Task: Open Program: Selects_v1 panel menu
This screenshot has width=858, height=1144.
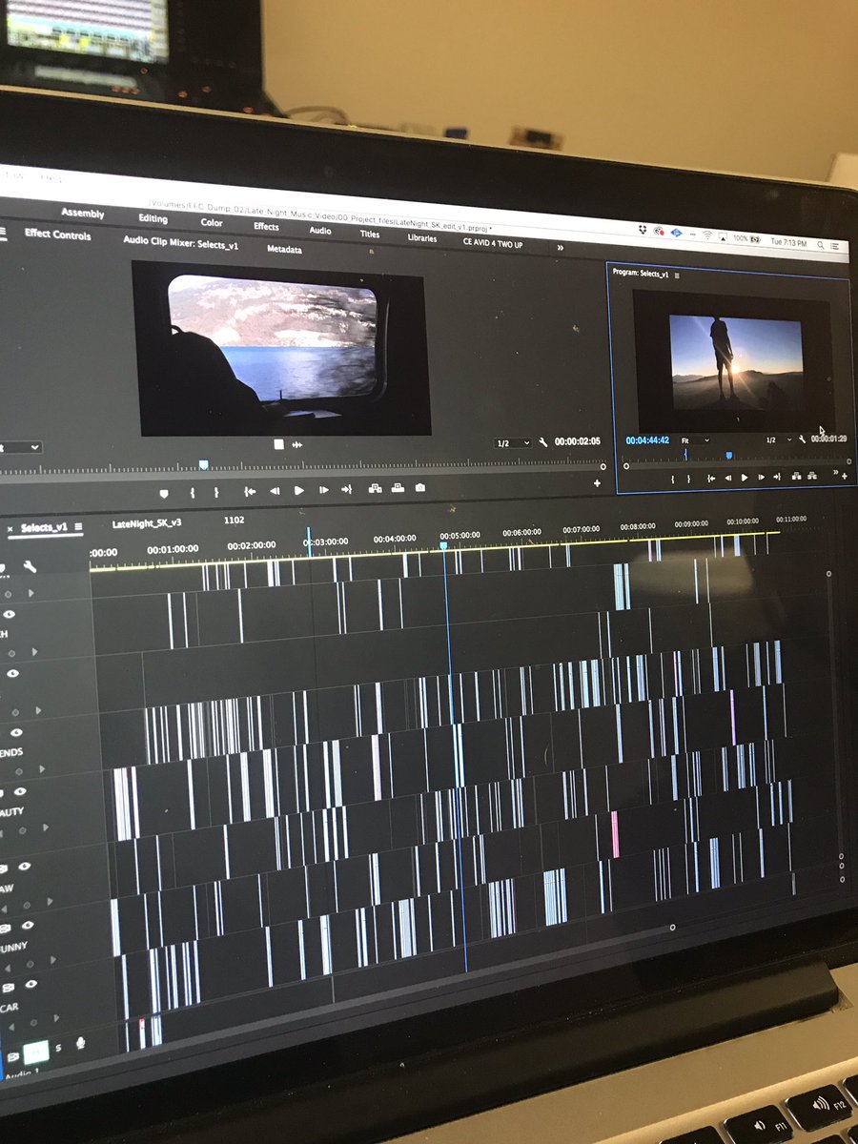Action: pos(677,275)
